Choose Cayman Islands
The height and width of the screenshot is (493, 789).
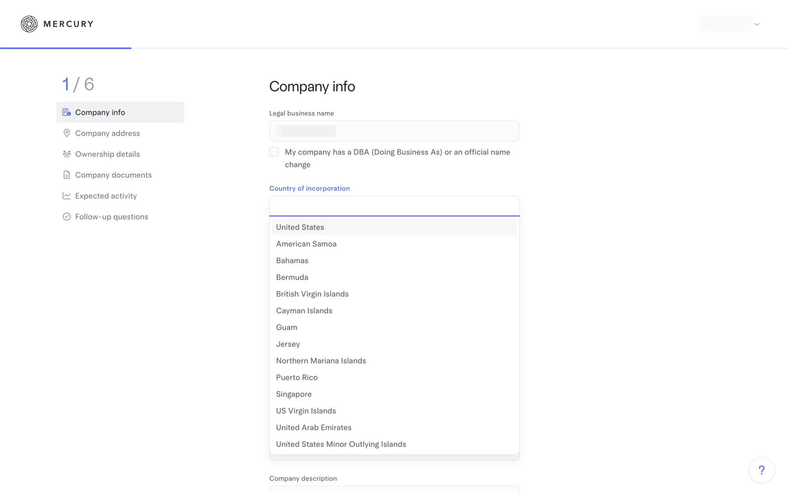(x=394, y=311)
